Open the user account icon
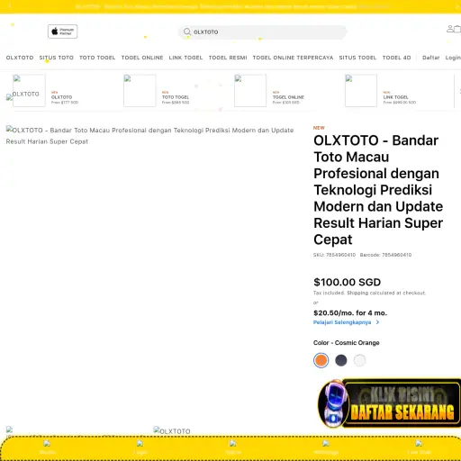Viewport: 461px width, 461px height. [450, 29]
